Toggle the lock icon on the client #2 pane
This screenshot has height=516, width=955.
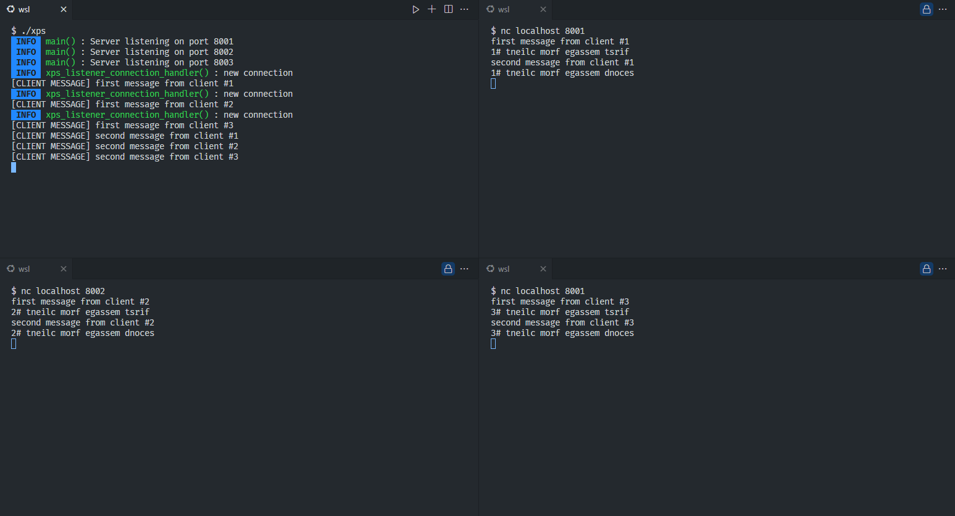(x=448, y=269)
